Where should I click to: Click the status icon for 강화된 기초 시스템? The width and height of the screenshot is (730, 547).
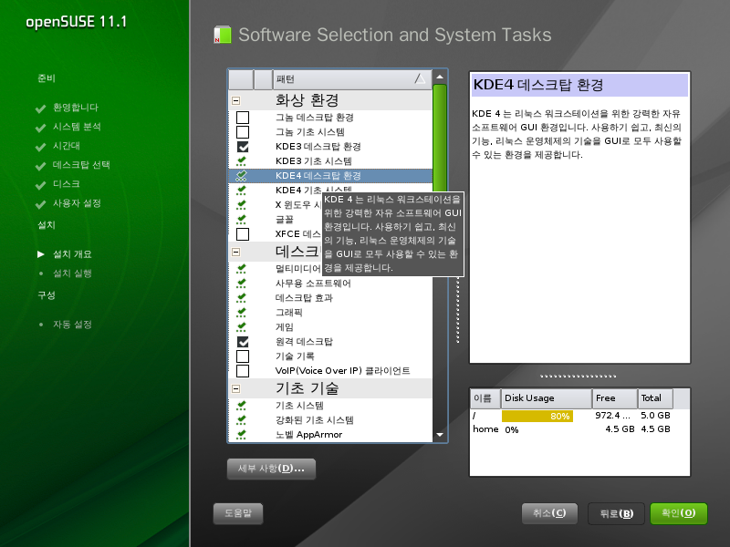point(241,419)
